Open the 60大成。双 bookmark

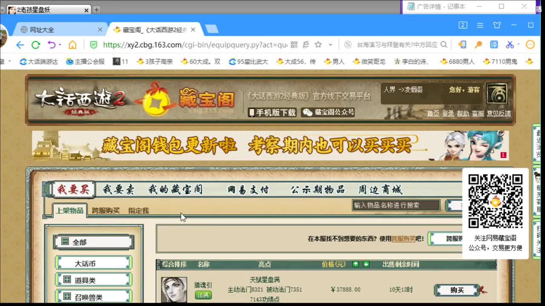pos(201,62)
